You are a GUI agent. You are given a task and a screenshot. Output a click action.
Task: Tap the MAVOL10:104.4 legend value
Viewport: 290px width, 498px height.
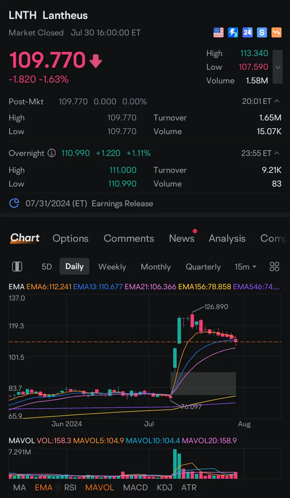(153, 441)
